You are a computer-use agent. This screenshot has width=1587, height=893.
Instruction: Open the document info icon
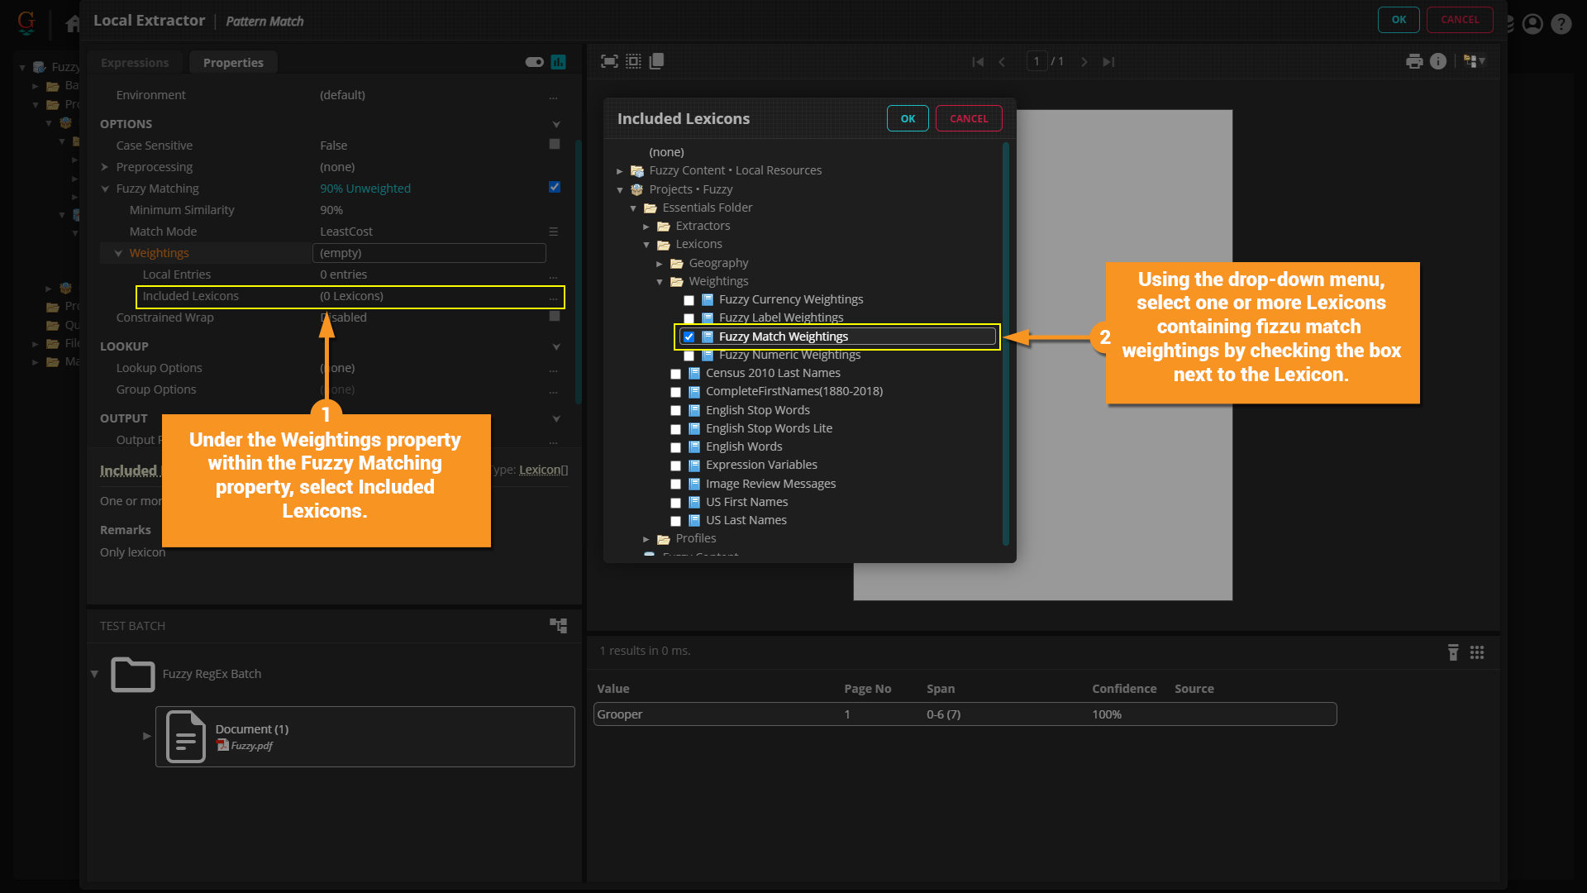pos(1438,61)
